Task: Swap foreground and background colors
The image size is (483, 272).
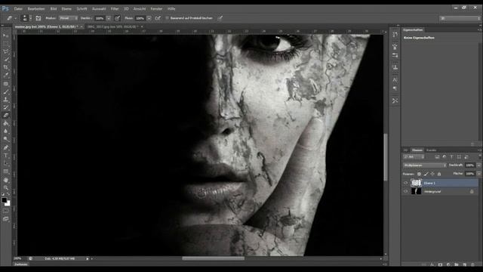Action: [x=8, y=195]
